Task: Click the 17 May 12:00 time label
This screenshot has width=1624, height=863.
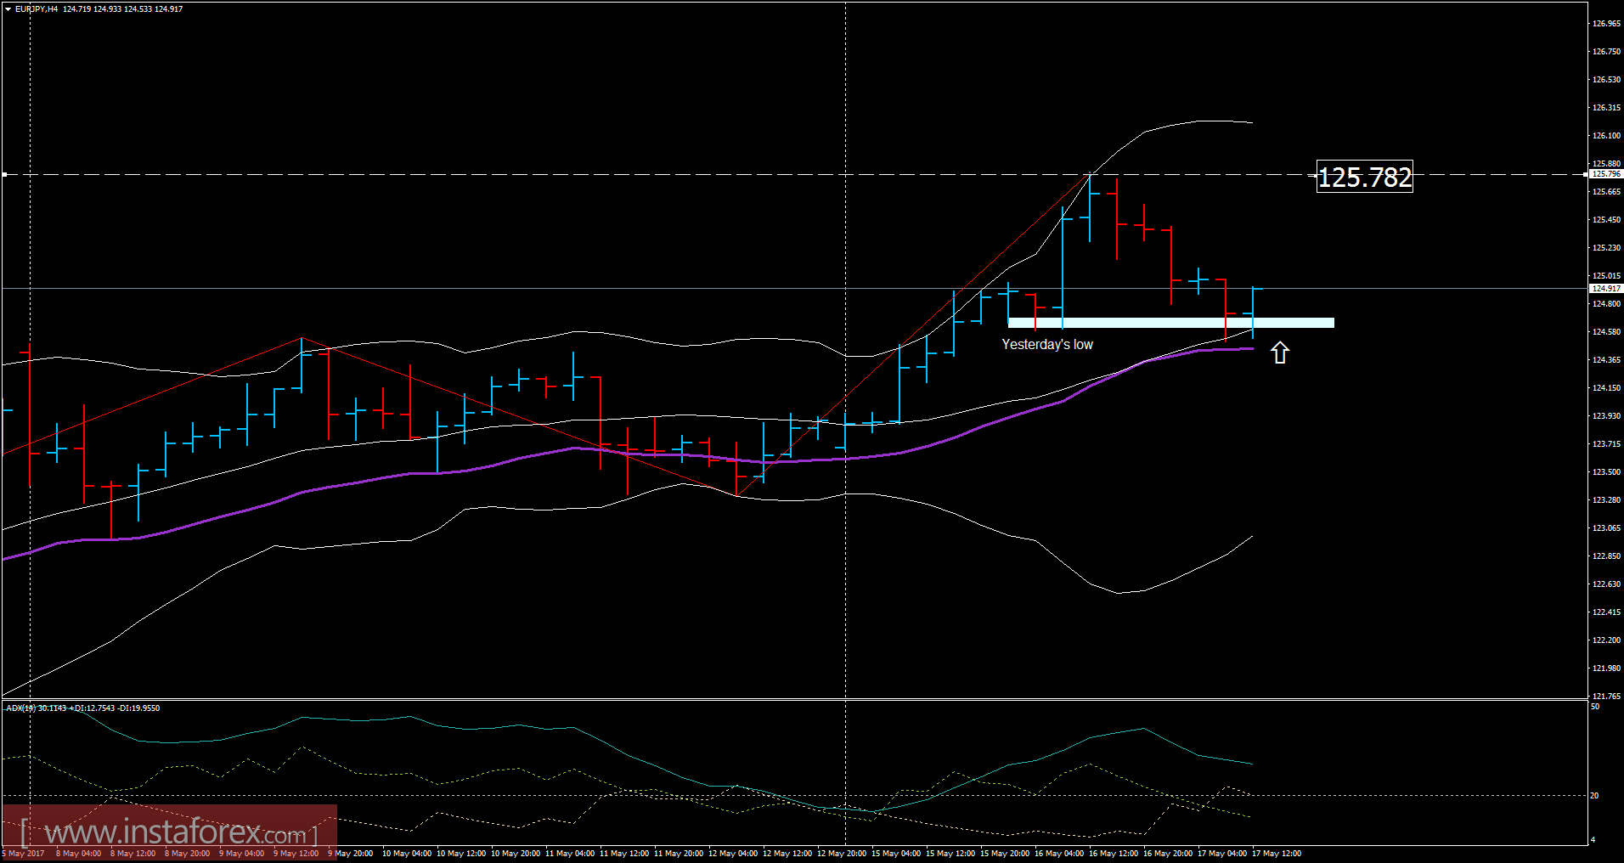Action: pos(1277,854)
